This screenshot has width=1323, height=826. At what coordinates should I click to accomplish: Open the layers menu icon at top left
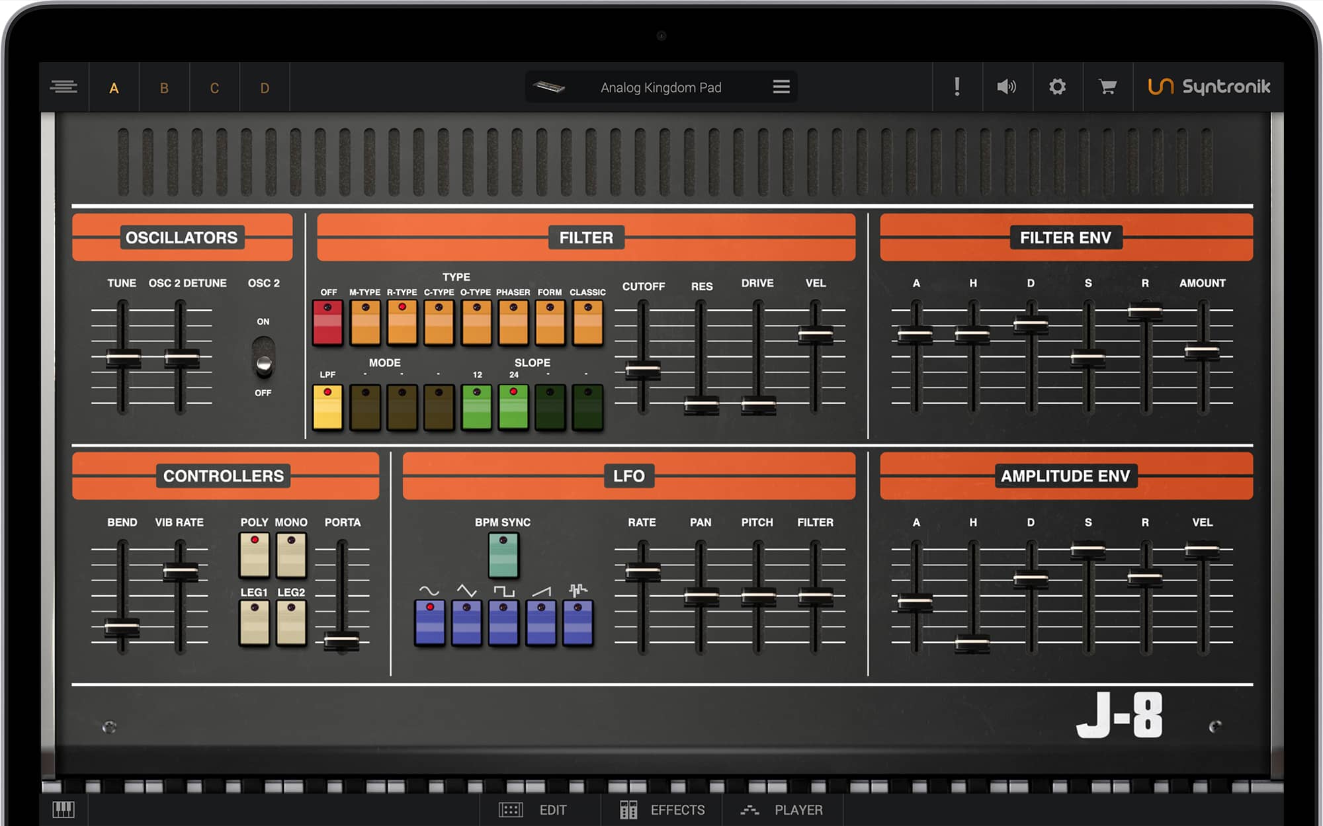click(x=64, y=87)
